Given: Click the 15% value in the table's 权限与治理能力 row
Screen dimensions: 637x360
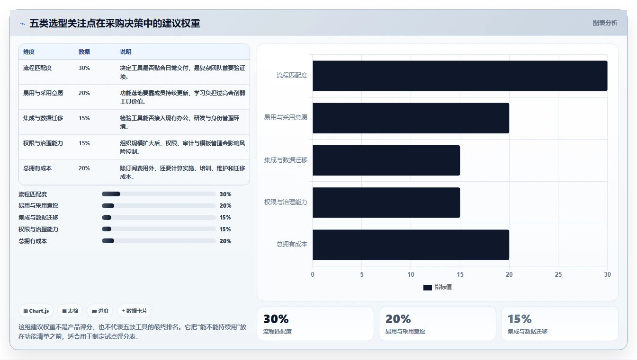Looking at the screenshot, I should 84,143.
